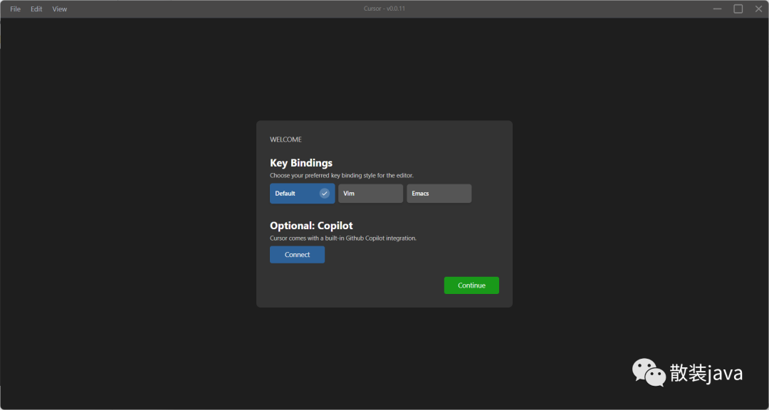Maximize the Cursor window
Image resolution: width=769 pixels, height=410 pixels.
click(x=738, y=9)
